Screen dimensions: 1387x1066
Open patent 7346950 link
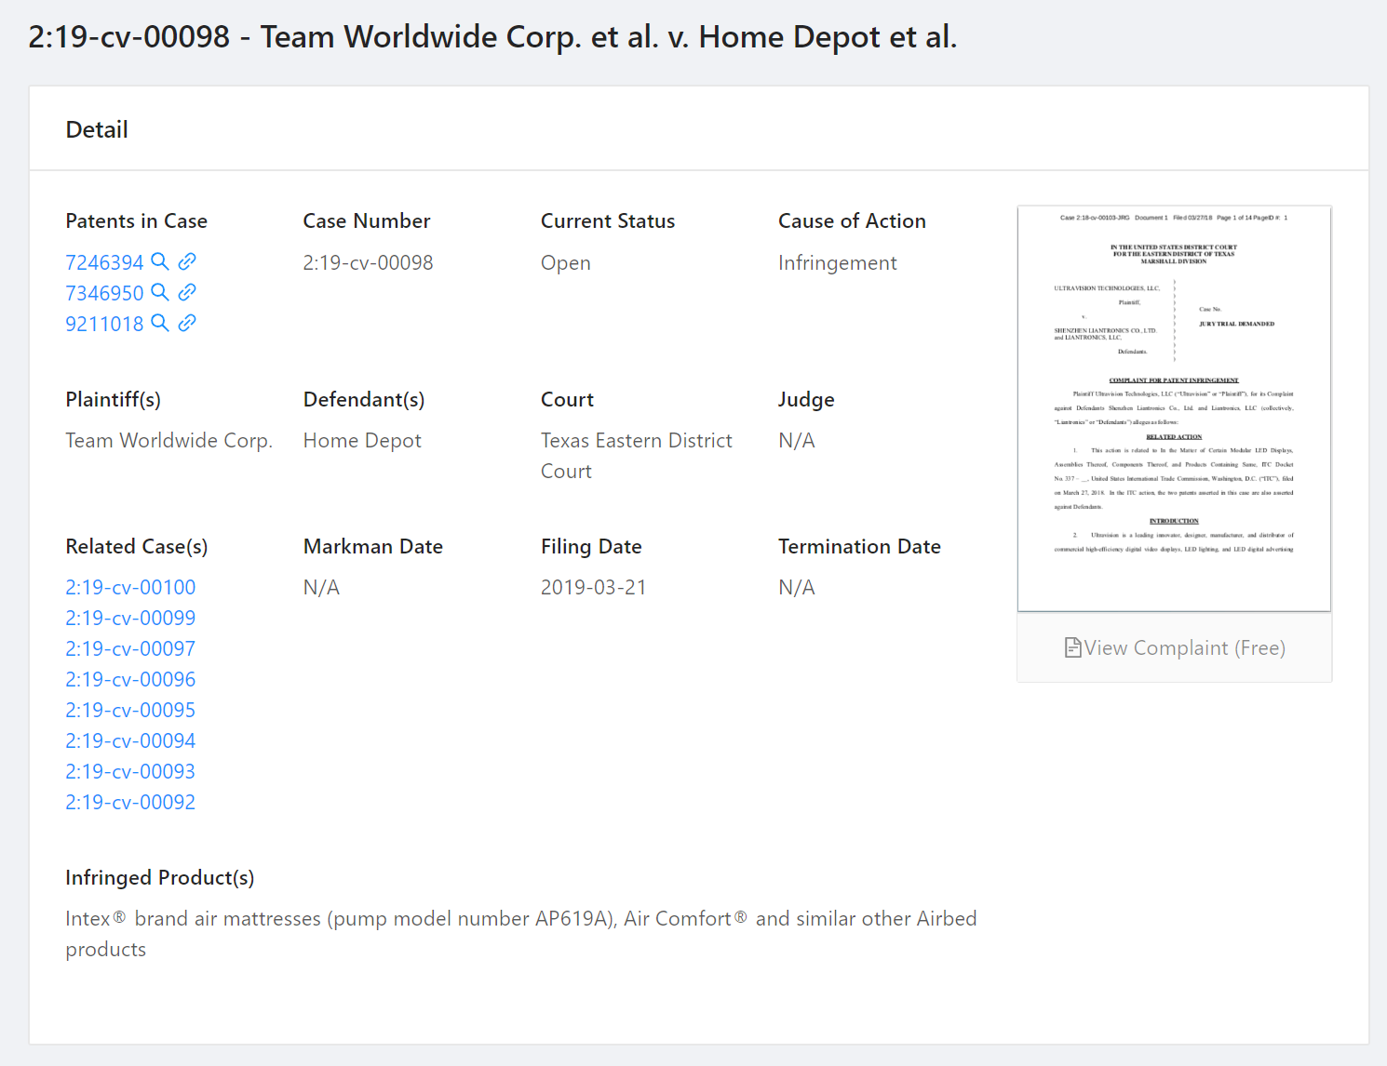point(104,293)
